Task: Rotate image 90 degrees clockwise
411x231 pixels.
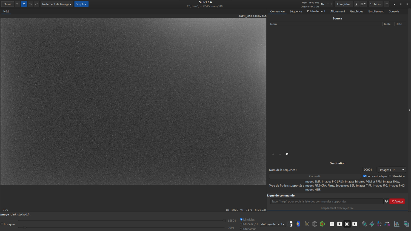Action: pos(372,224)
